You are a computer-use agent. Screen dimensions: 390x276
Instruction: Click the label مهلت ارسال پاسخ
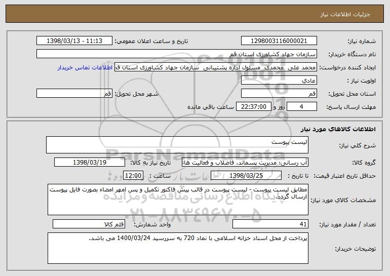pyautogui.click(x=351, y=107)
